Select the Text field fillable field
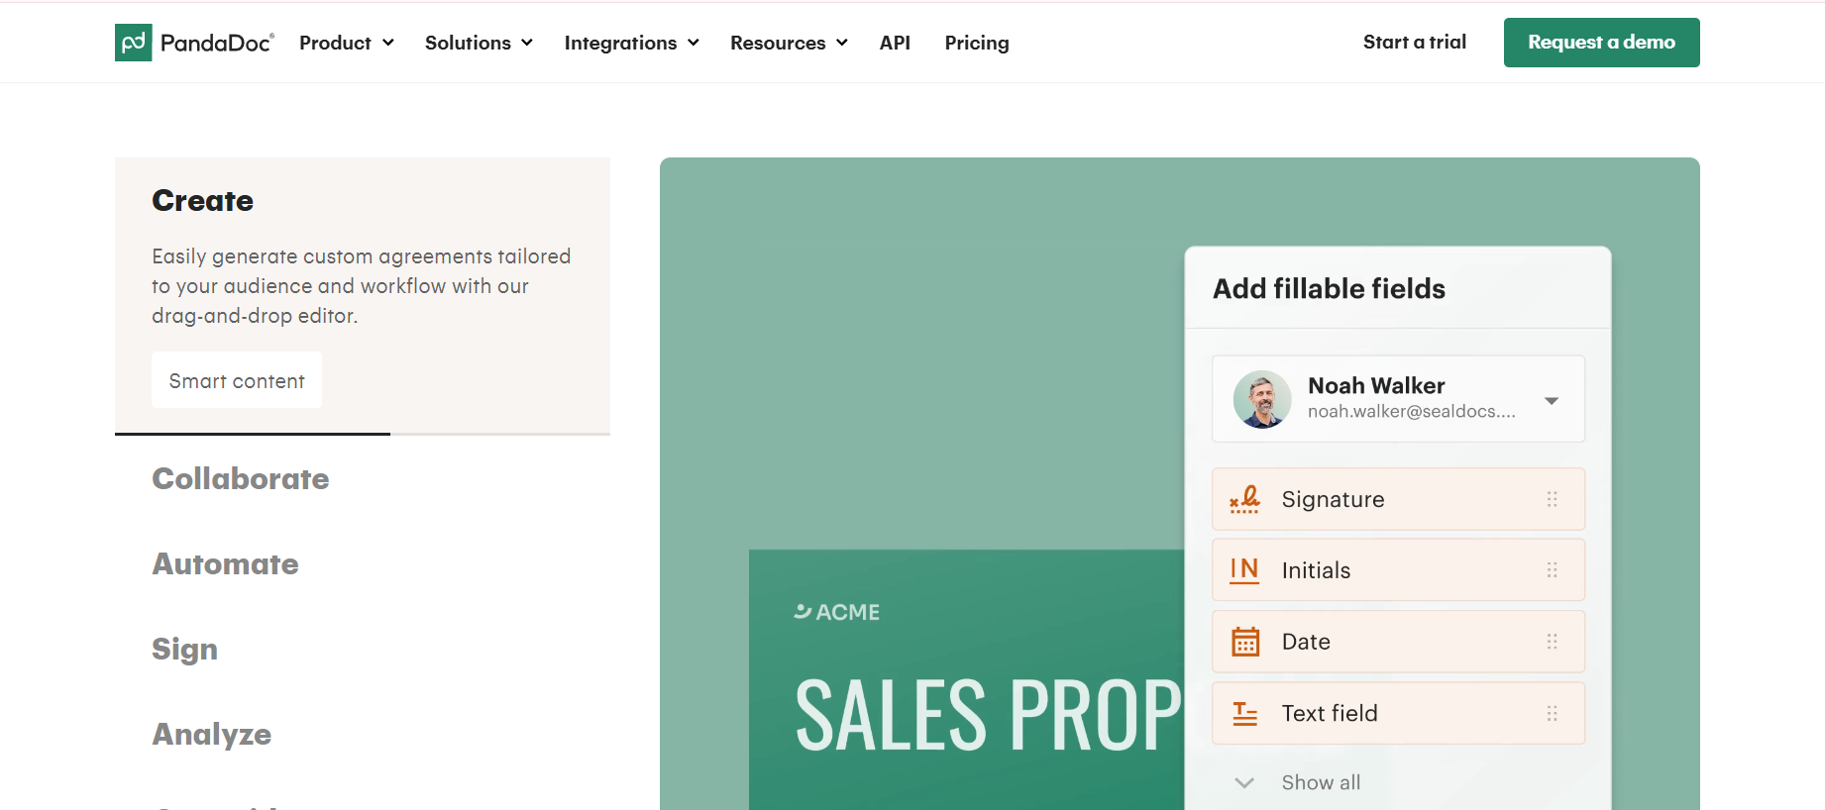 1398,713
